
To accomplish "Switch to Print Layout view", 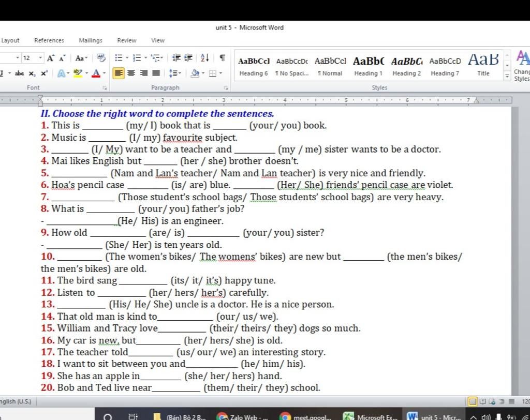I will pyautogui.click(x=473, y=401).
